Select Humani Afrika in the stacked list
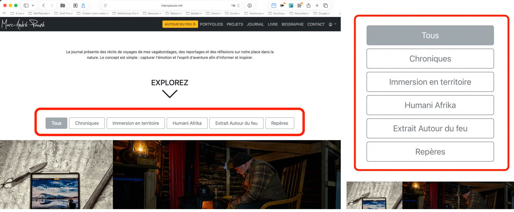 tap(430, 105)
